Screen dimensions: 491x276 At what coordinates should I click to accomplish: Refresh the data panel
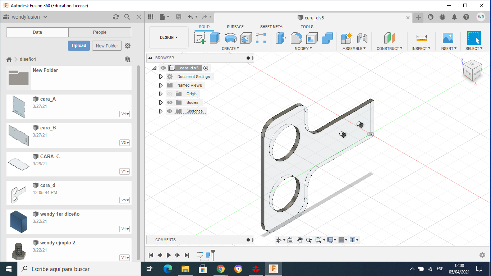116,17
